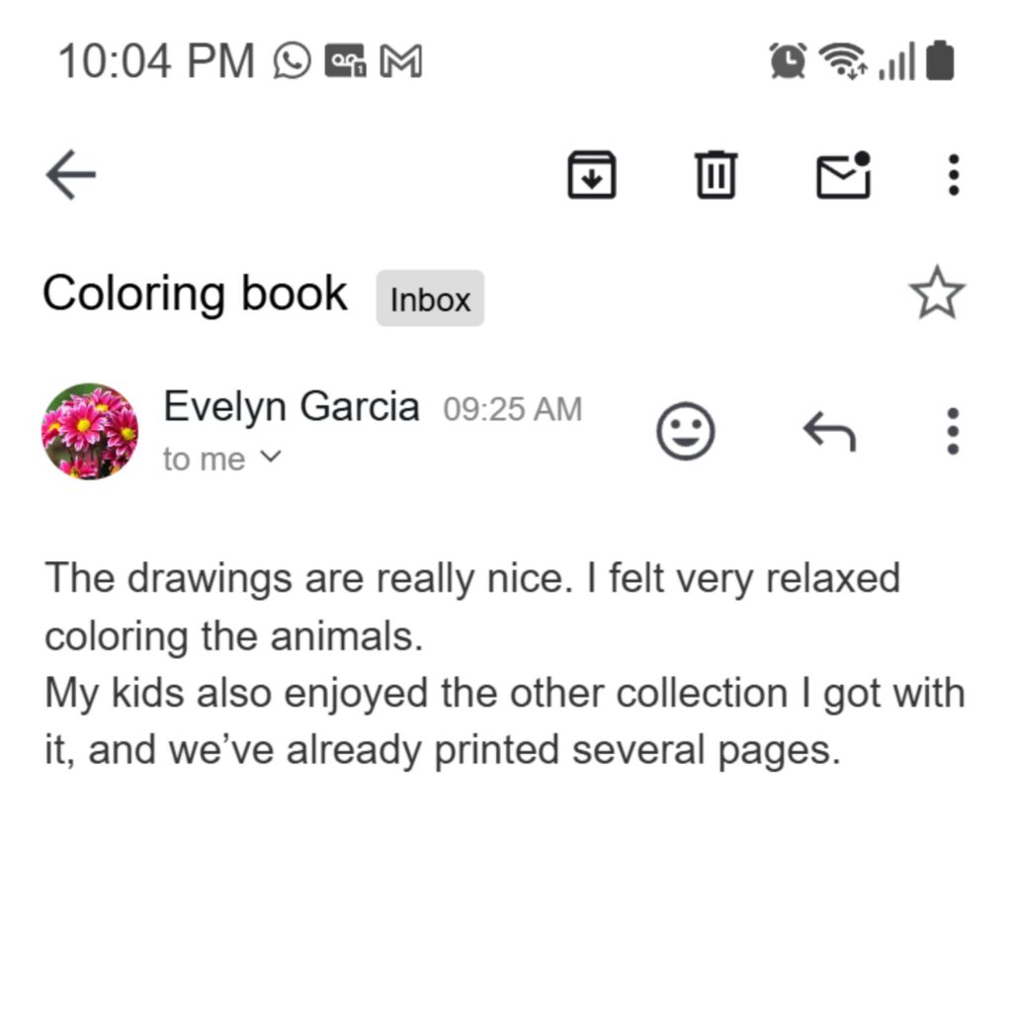
Task: Tap the sender name Evelyn Garcia
Action: (292, 406)
